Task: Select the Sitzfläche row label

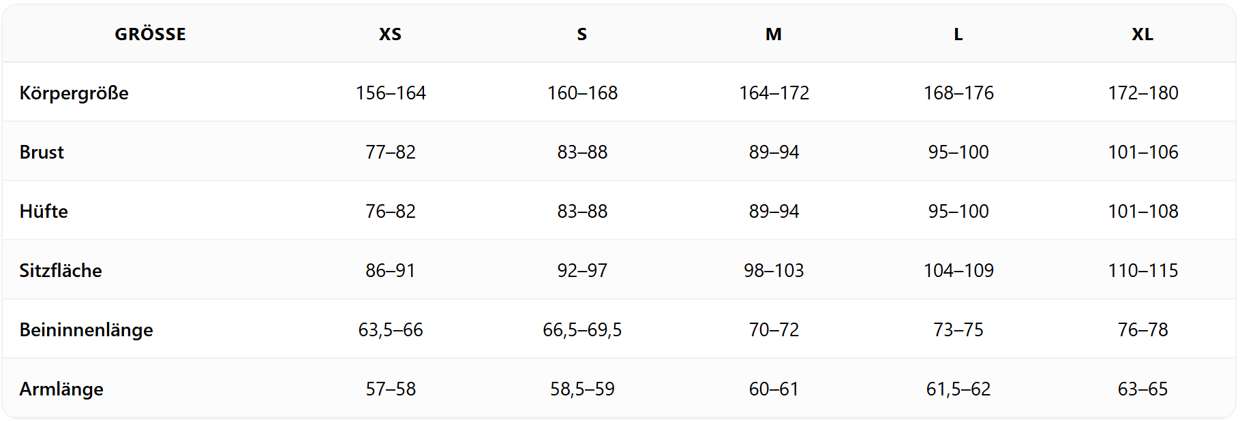Action: 61,270
